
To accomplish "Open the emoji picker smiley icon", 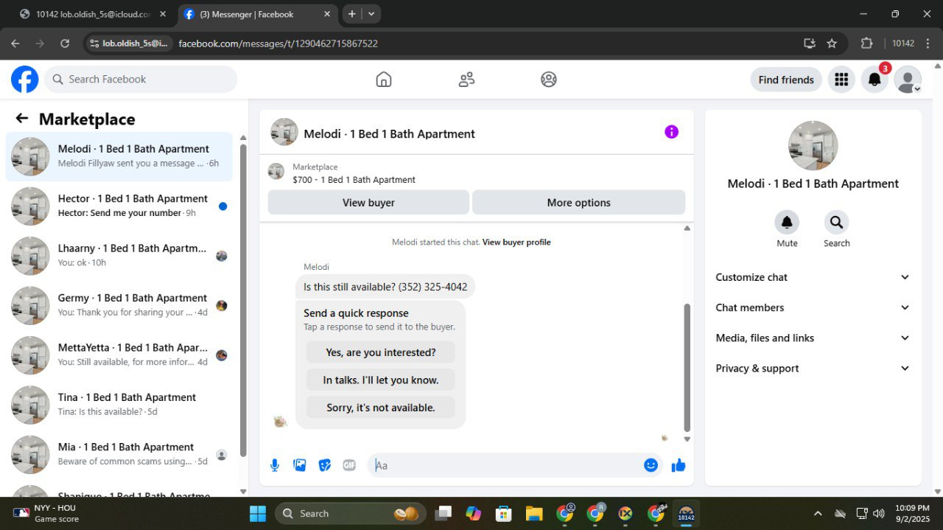I will point(651,465).
